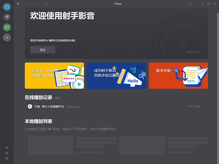Click the douyu.com URL text
219x164 pixels.
point(74,106)
